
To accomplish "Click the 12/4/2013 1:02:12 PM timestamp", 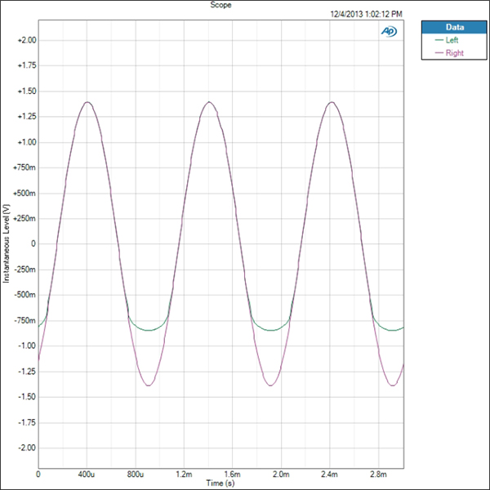I will [366, 14].
